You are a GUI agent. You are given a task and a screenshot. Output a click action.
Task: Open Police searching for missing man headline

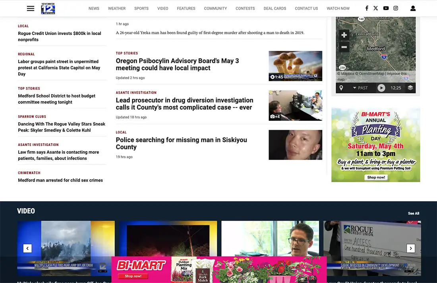[x=182, y=143]
